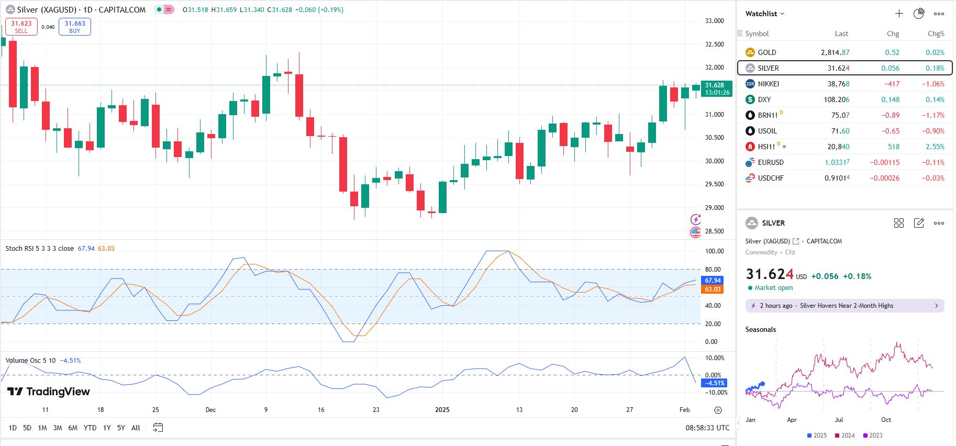Viewport: 956px width, 446px height.
Task: Add a symbol with the plus icon
Action: 899,14
